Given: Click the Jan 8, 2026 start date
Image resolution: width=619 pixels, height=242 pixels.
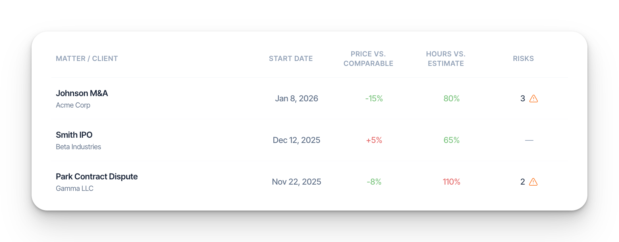Looking at the screenshot, I should coord(296,98).
